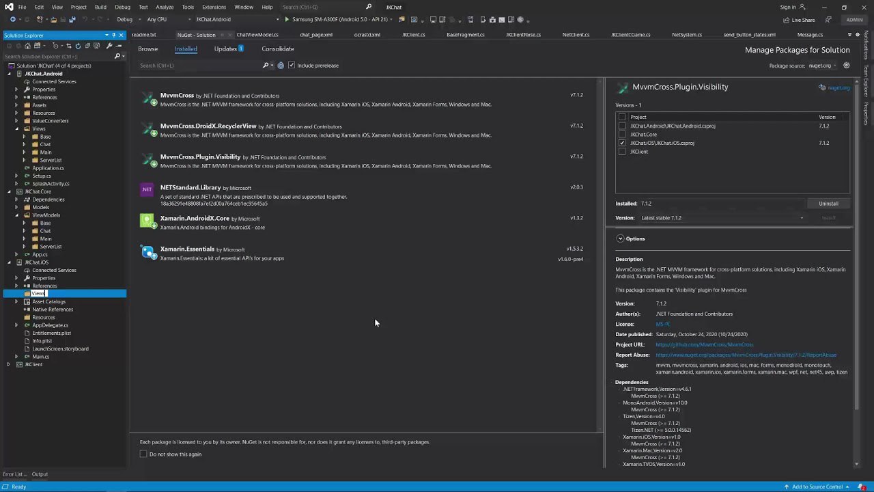Check the JKClient project checkbox

coord(622,152)
